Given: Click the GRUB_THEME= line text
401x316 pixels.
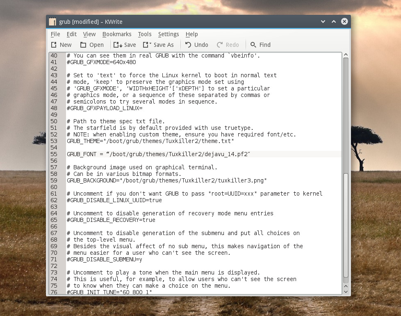Looking at the screenshot, I should [150, 141].
